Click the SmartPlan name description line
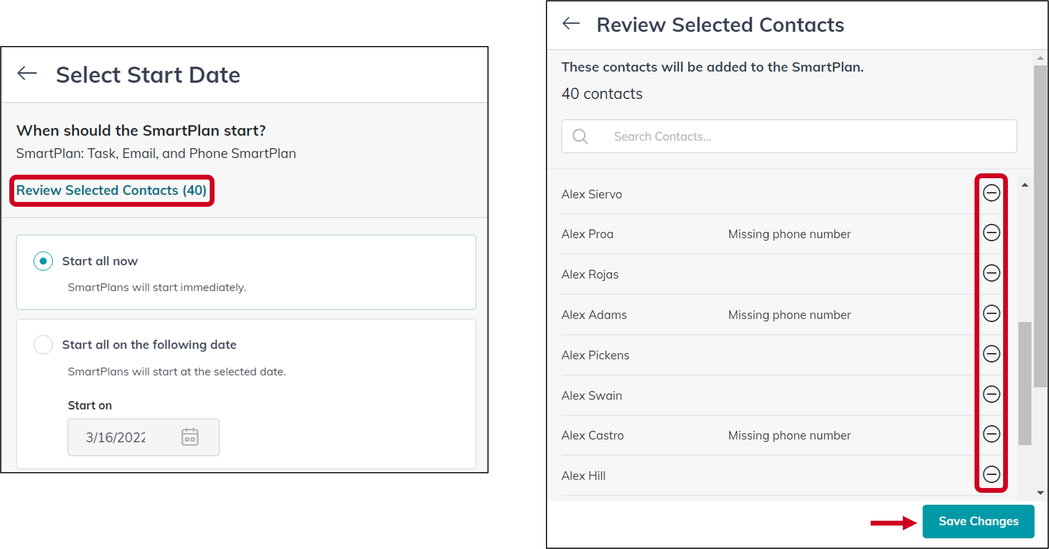 coord(156,153)
